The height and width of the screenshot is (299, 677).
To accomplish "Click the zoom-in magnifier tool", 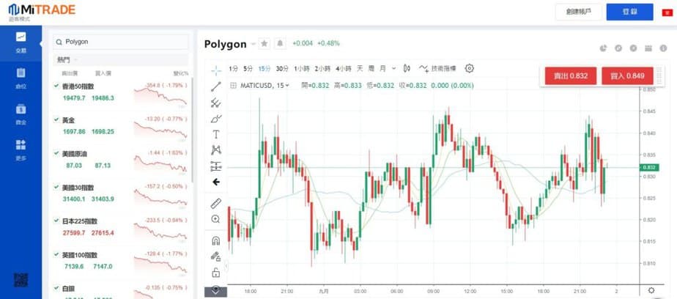I will click(215, 219).
